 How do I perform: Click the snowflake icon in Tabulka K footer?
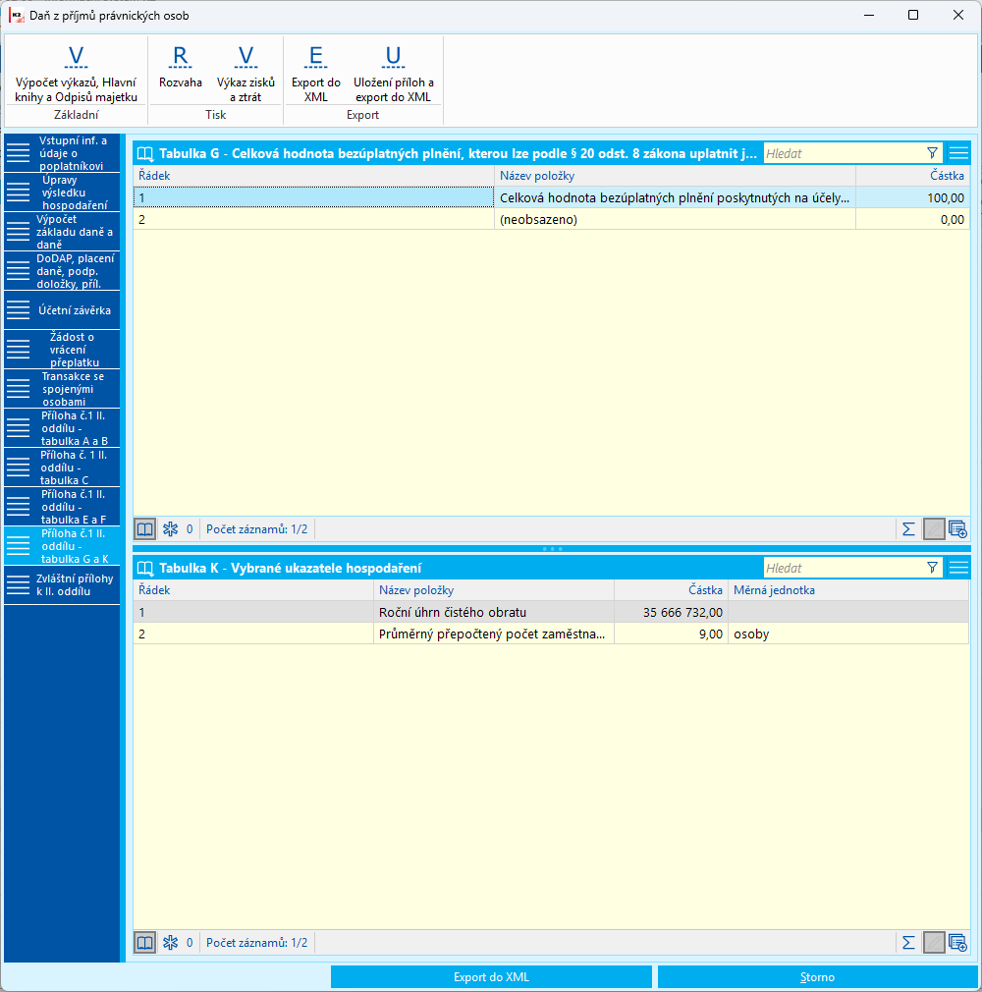[x=170, y=943]
